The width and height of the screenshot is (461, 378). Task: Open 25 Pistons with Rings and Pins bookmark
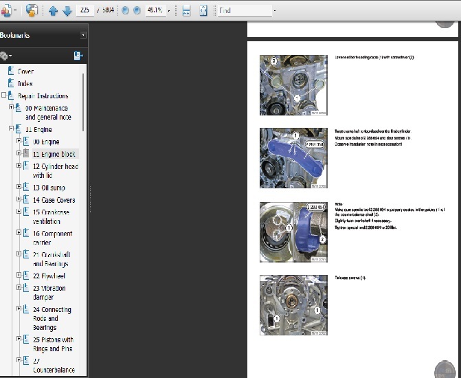pyautogui.click(x=53, y=344)
